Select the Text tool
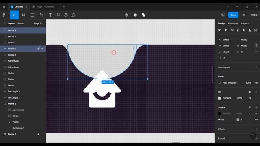The height and width of the screenshot is (146, 260). click(x=50, y=15)
